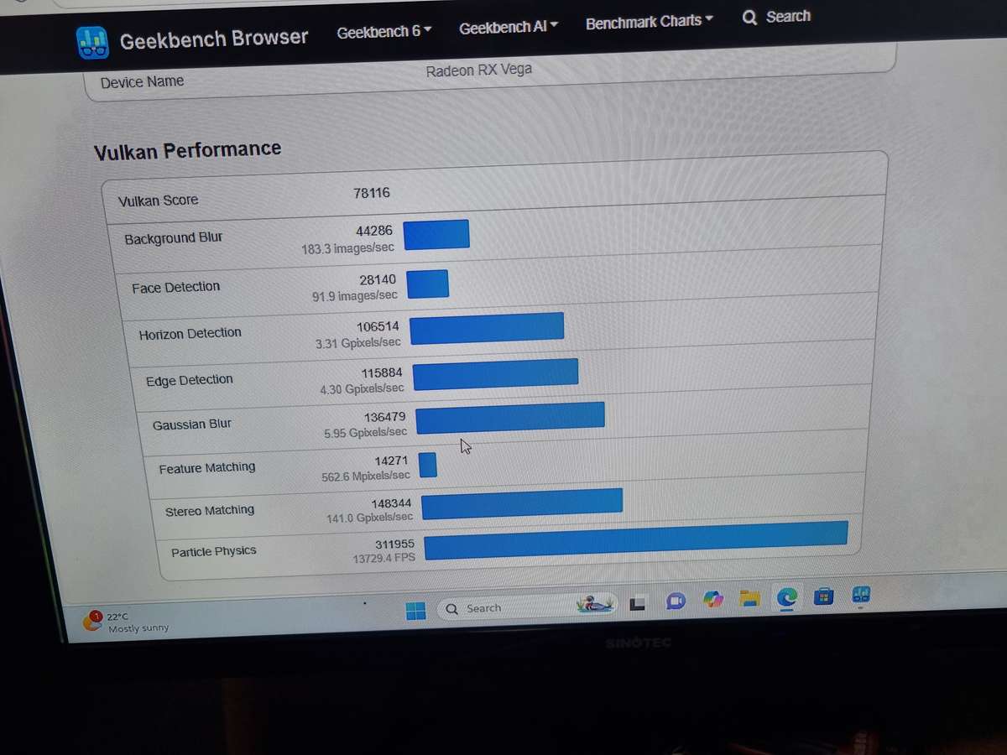Screen dimensions: 1007x755
Task: Click the Geekbench Browser title link
Action: point(213,39)
